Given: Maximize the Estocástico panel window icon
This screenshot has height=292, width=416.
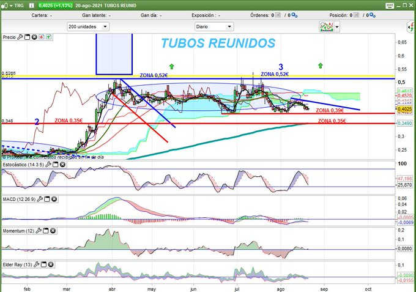Looking at the screenshot, I should pyautogui.click(x=55, y=165).
